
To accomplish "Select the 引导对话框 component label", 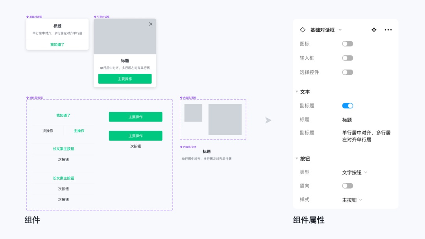I will tap(103, 17).
